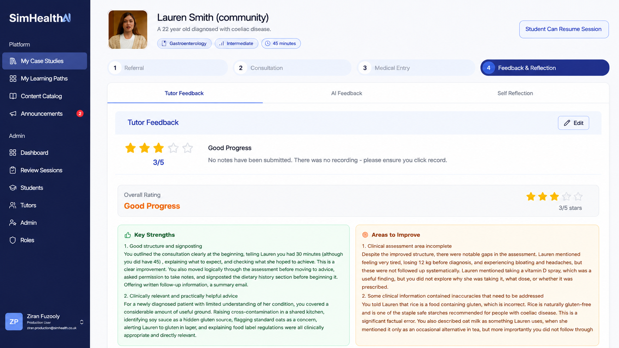Click the ZP user avatar

pyautogui.click(x=14, y=322)
